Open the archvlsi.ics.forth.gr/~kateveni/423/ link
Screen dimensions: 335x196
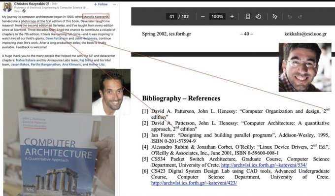point(194,183)
